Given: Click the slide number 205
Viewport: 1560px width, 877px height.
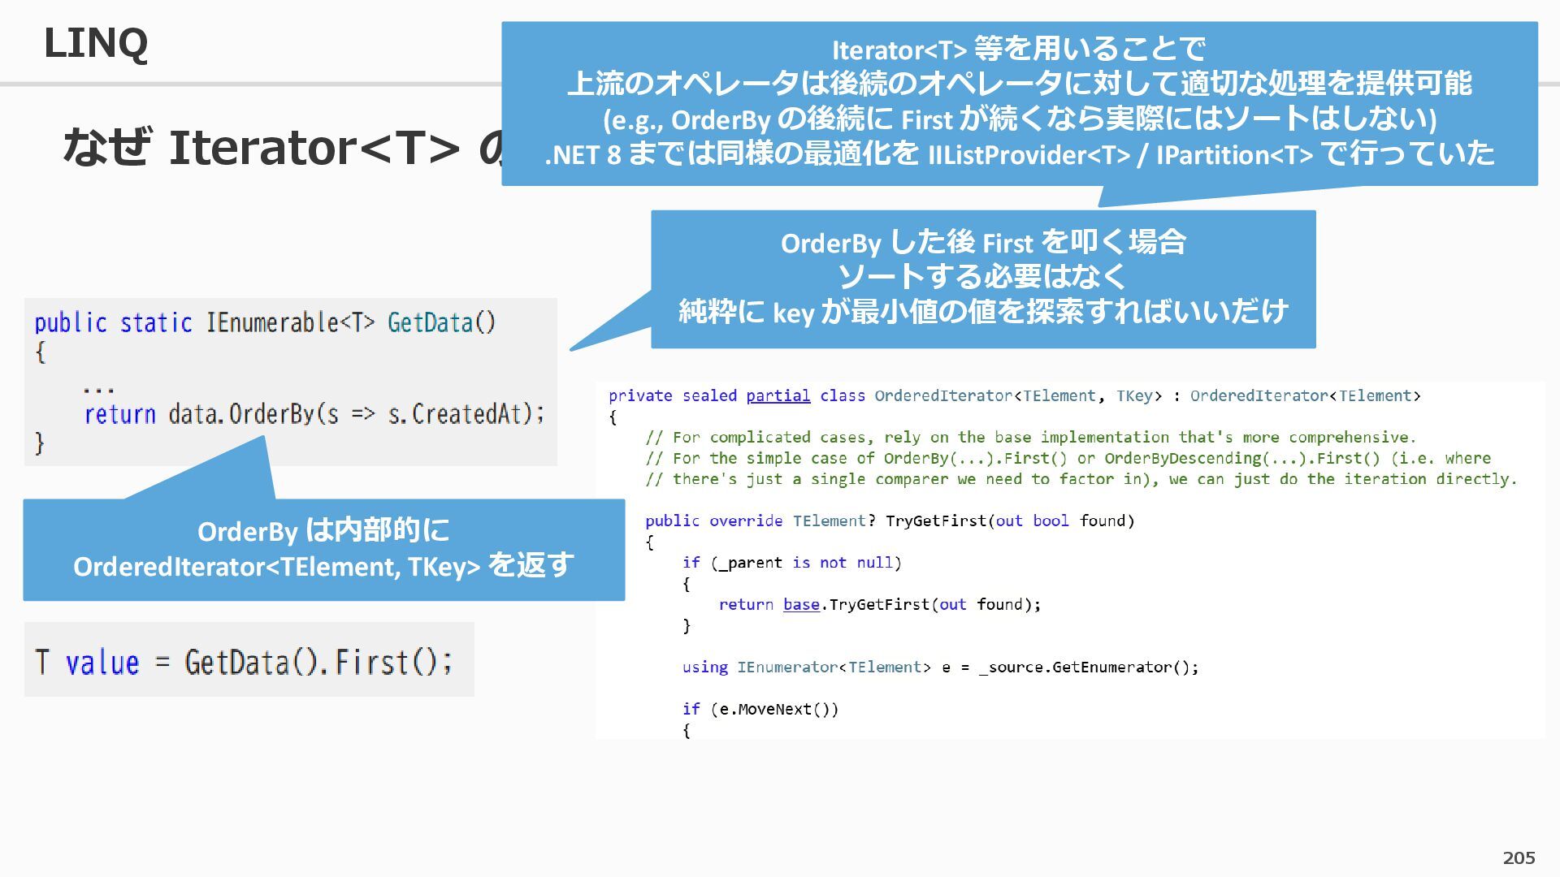Looking at the screenshot, I should pos(1518,858).
